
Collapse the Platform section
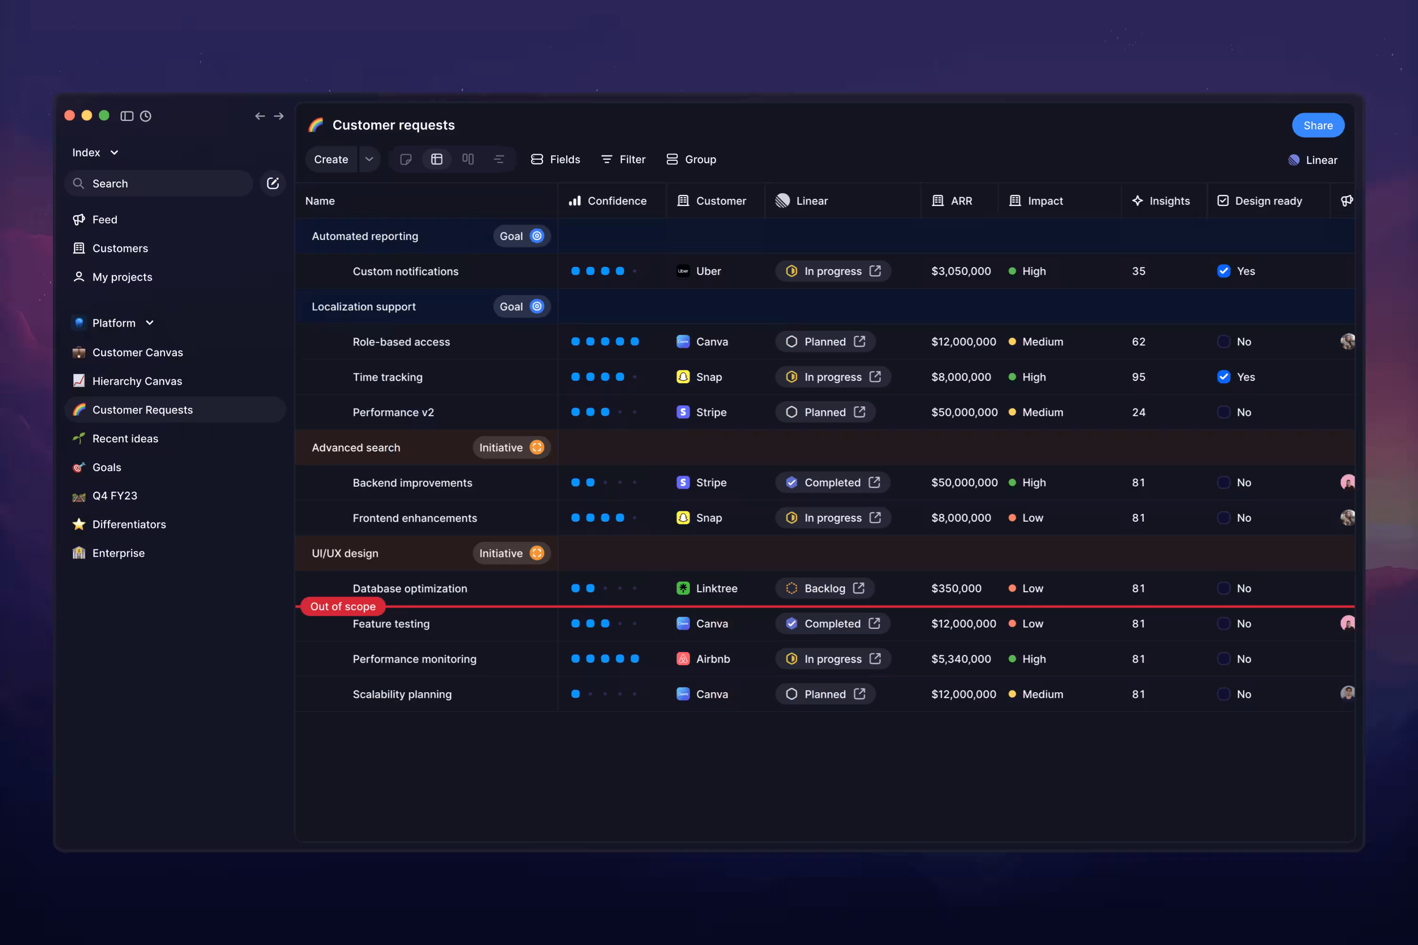(149, 322)
